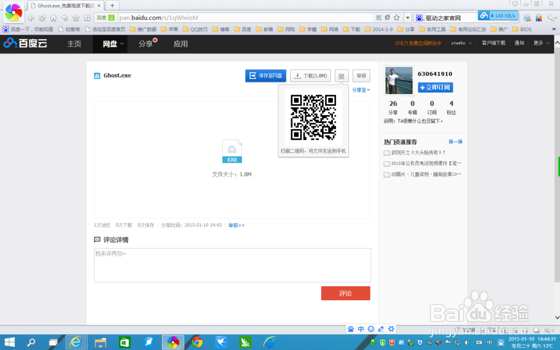Open the stawbo account dropdown
The width and height of the screenshot is (560, 350).
coord(461,43)
